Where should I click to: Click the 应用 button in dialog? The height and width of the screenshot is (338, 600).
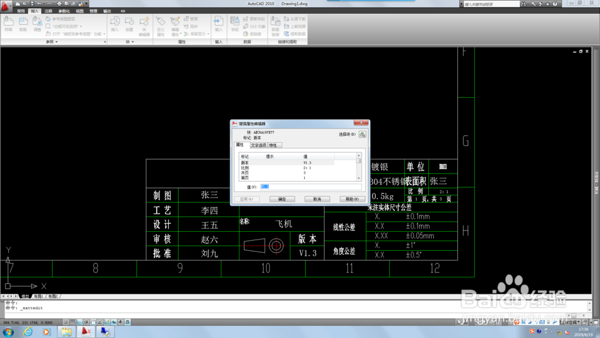[x=247, y=199]
